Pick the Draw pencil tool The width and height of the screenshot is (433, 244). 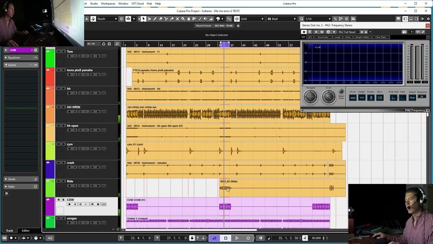pyautogui.click(x=155, y=19)
